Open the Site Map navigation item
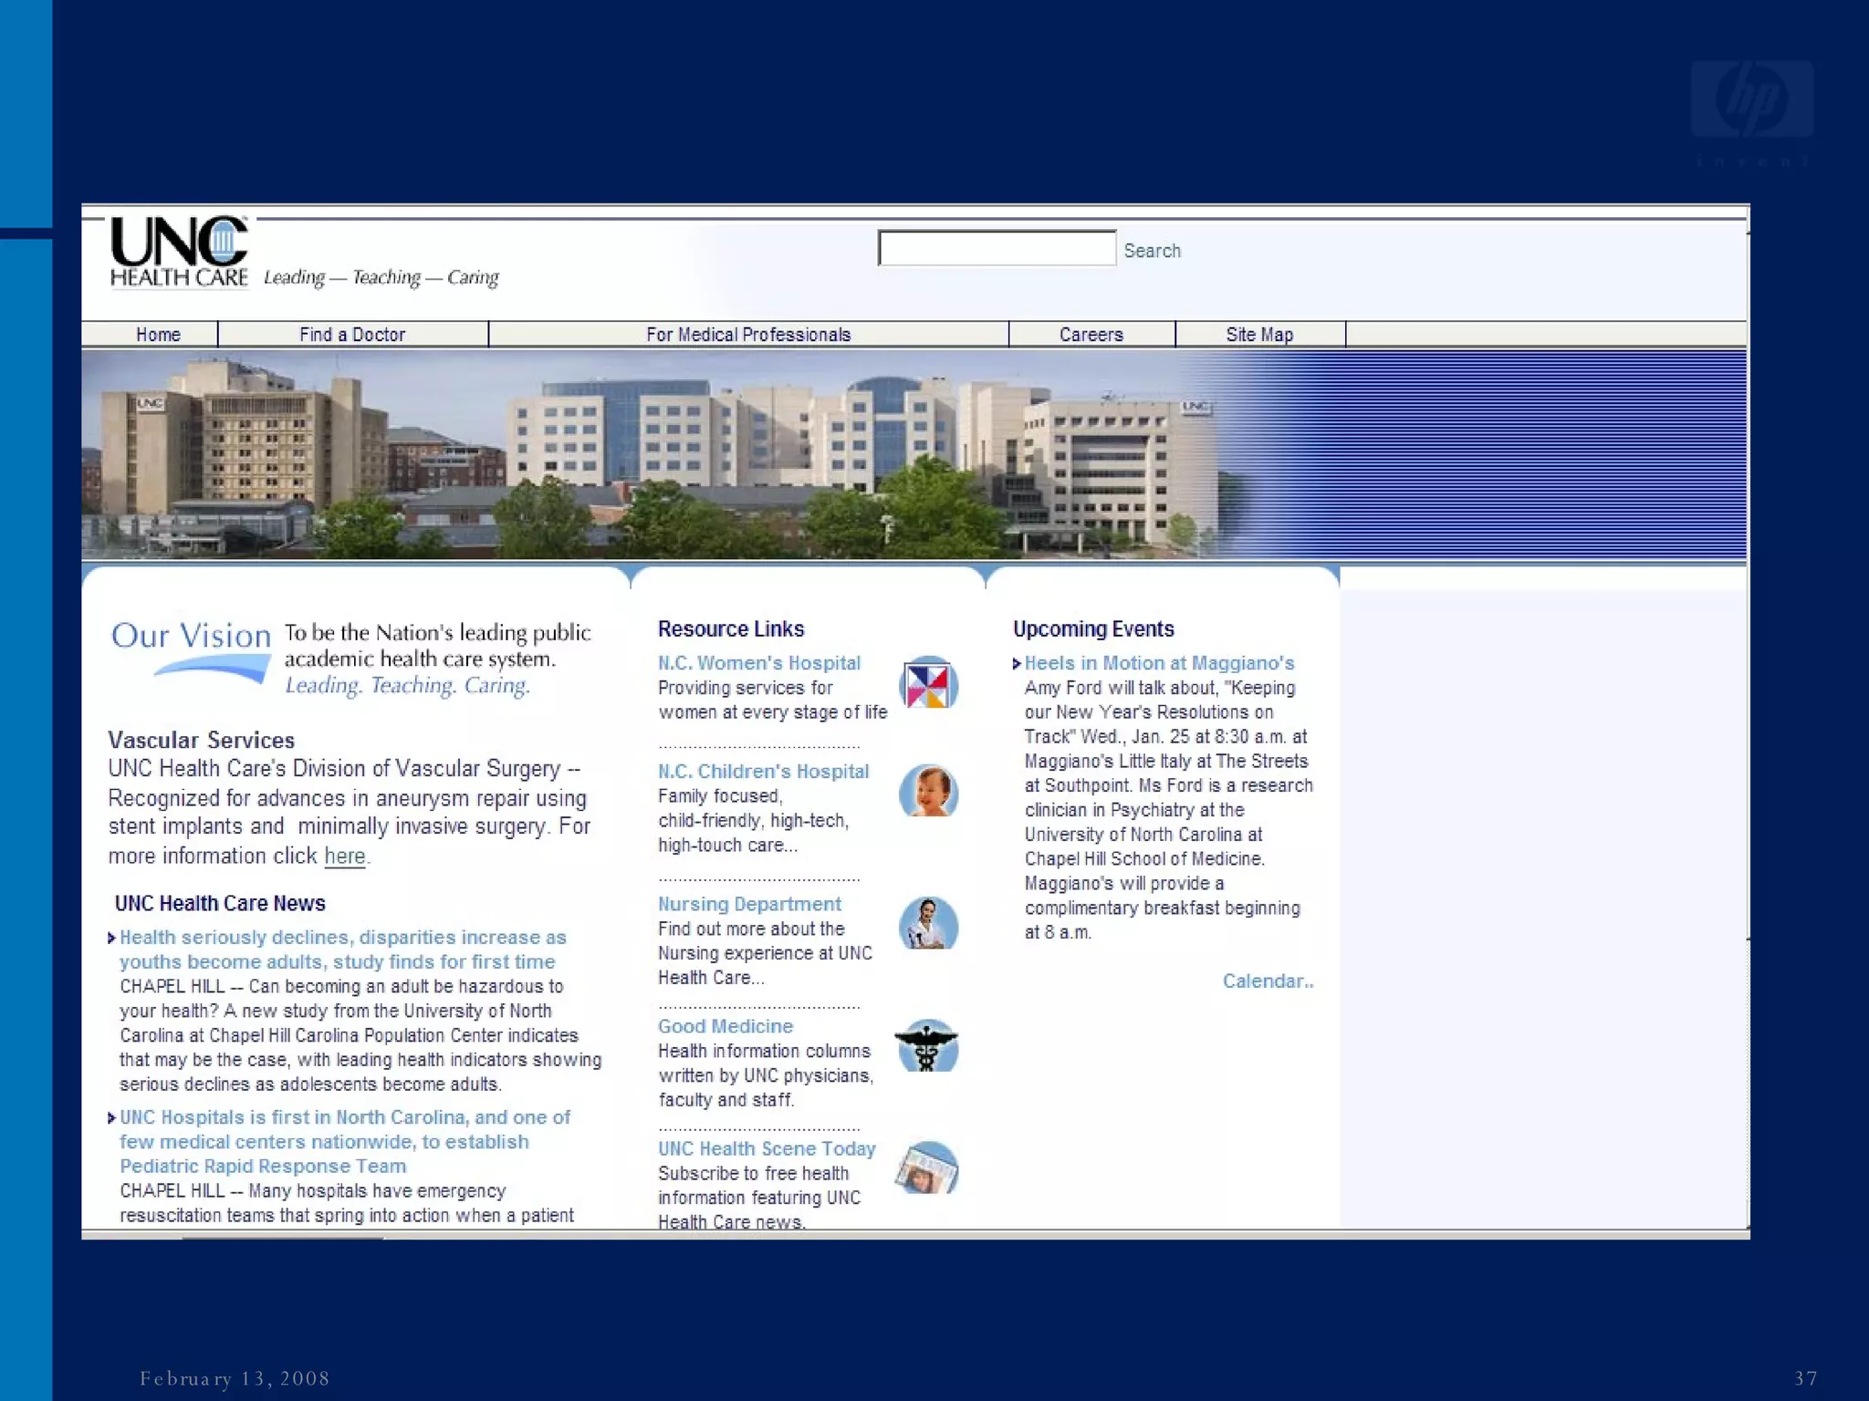The height and width of the screenshot is (1401, 1869). (1259, 335)
